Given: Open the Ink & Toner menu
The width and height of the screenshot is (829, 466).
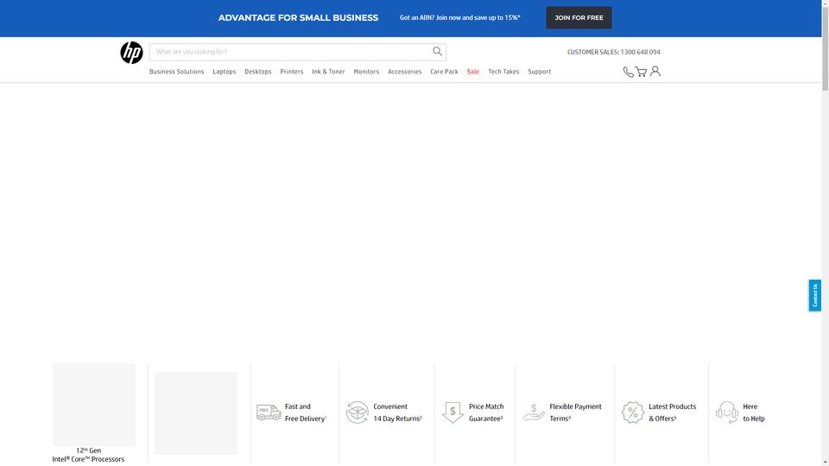Looking at the screenshot, I should click(x=328, y=72).
